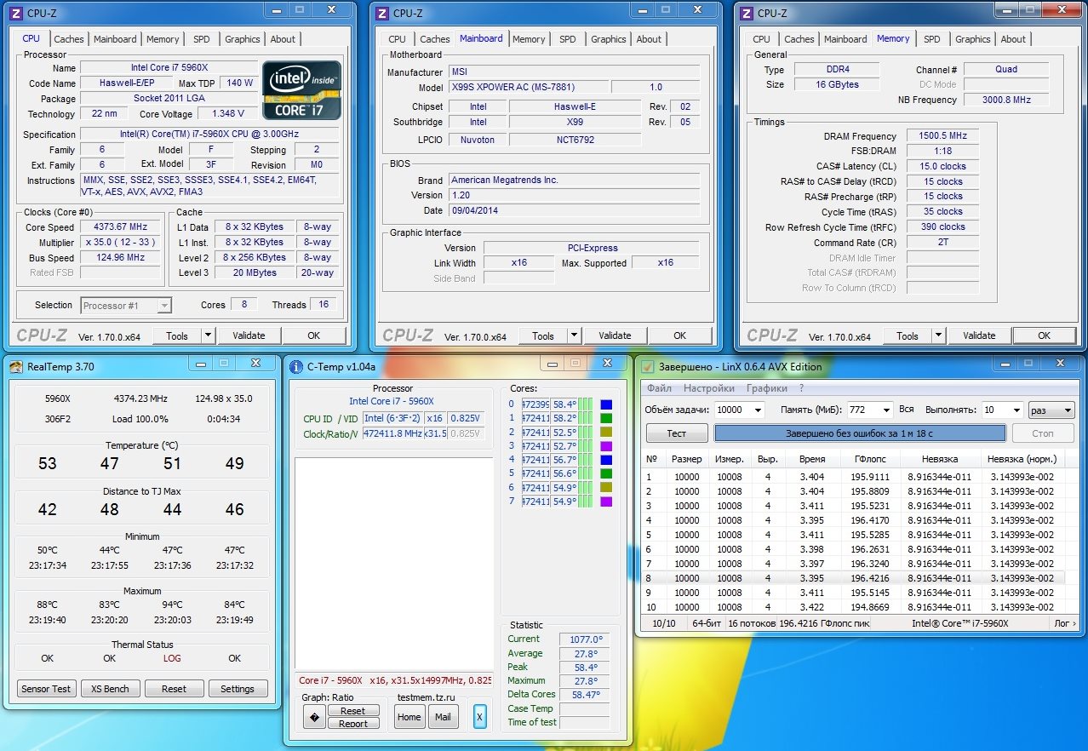
Task: Click the XS Bench button in RealTemp
Action: (x=110, y=689)
